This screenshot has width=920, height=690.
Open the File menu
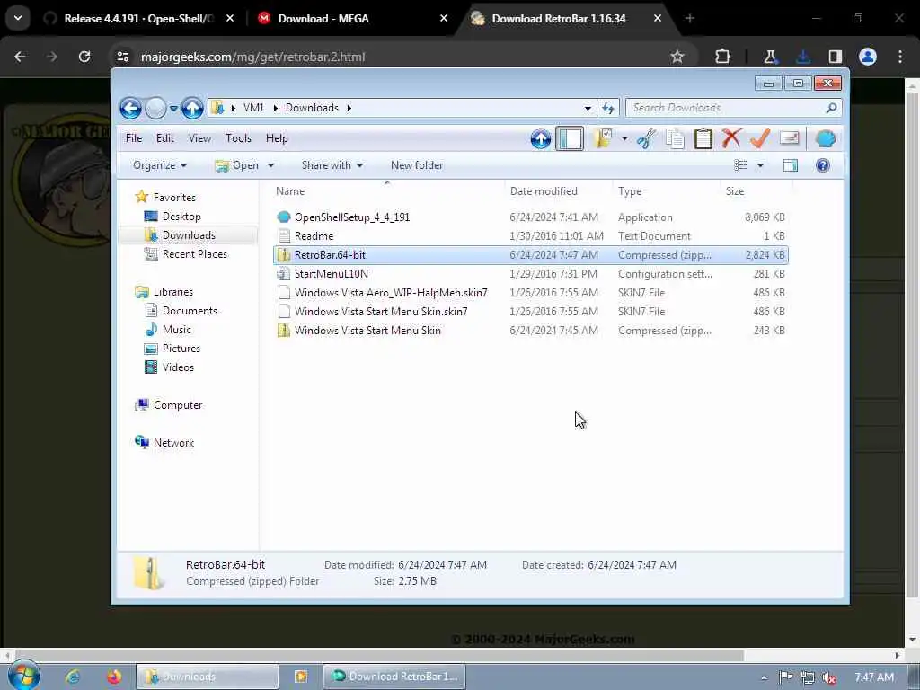point(134,138)
